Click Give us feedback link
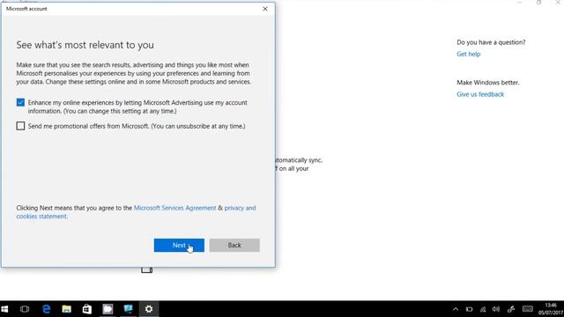This screenshot has height=317, width=564. pyautogui.click(x=480, y=94)
